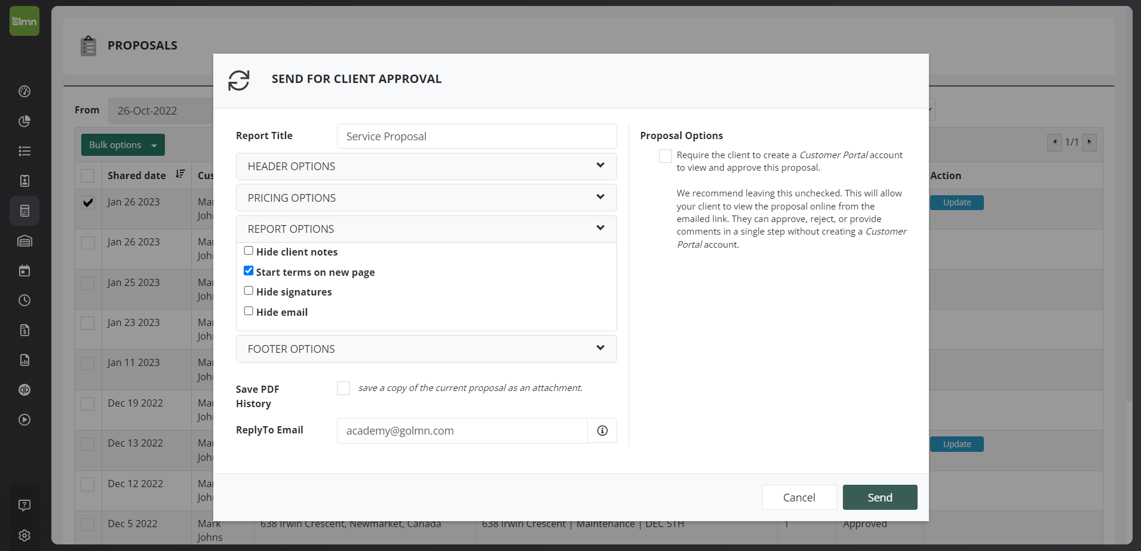Select the Jan 23 2023 row checkbox
This screenshot has width=1141, height=551.
(88, 323)
